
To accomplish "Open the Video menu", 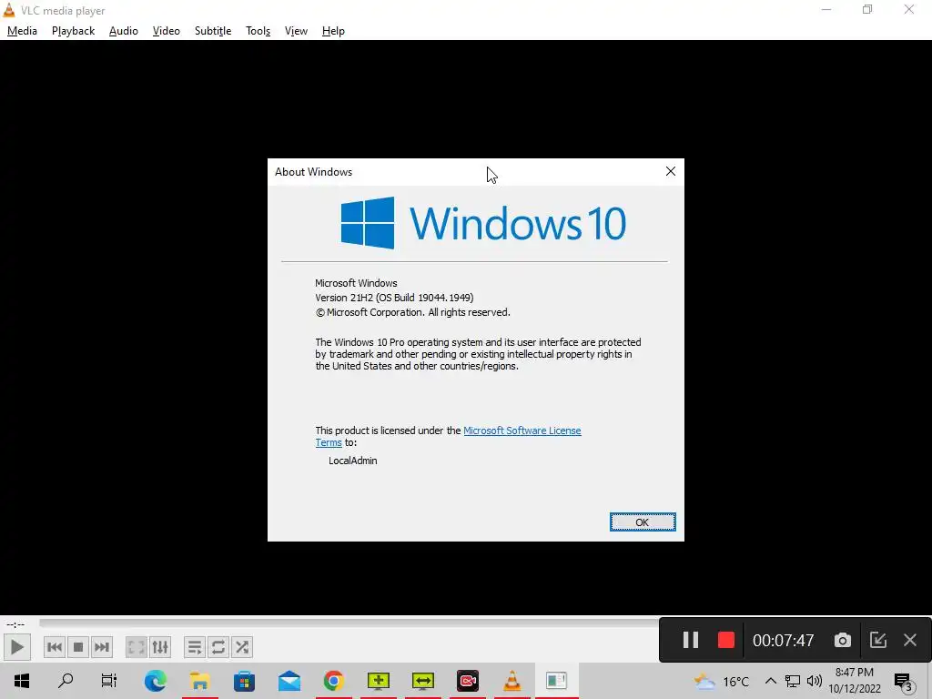I will click(x=167, y=31).
